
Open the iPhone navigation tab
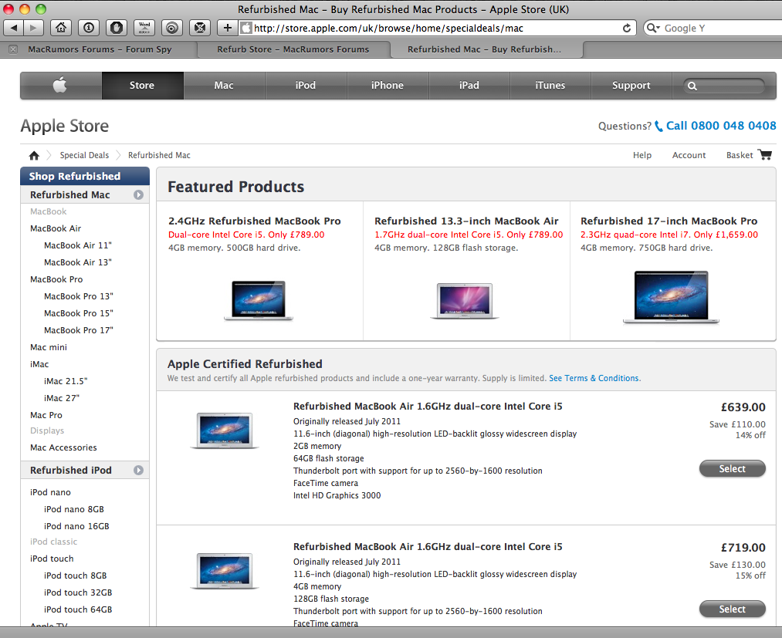pos(388,85)
